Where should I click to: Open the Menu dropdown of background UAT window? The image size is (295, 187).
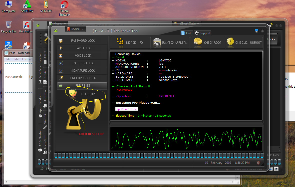coord(58,23)
